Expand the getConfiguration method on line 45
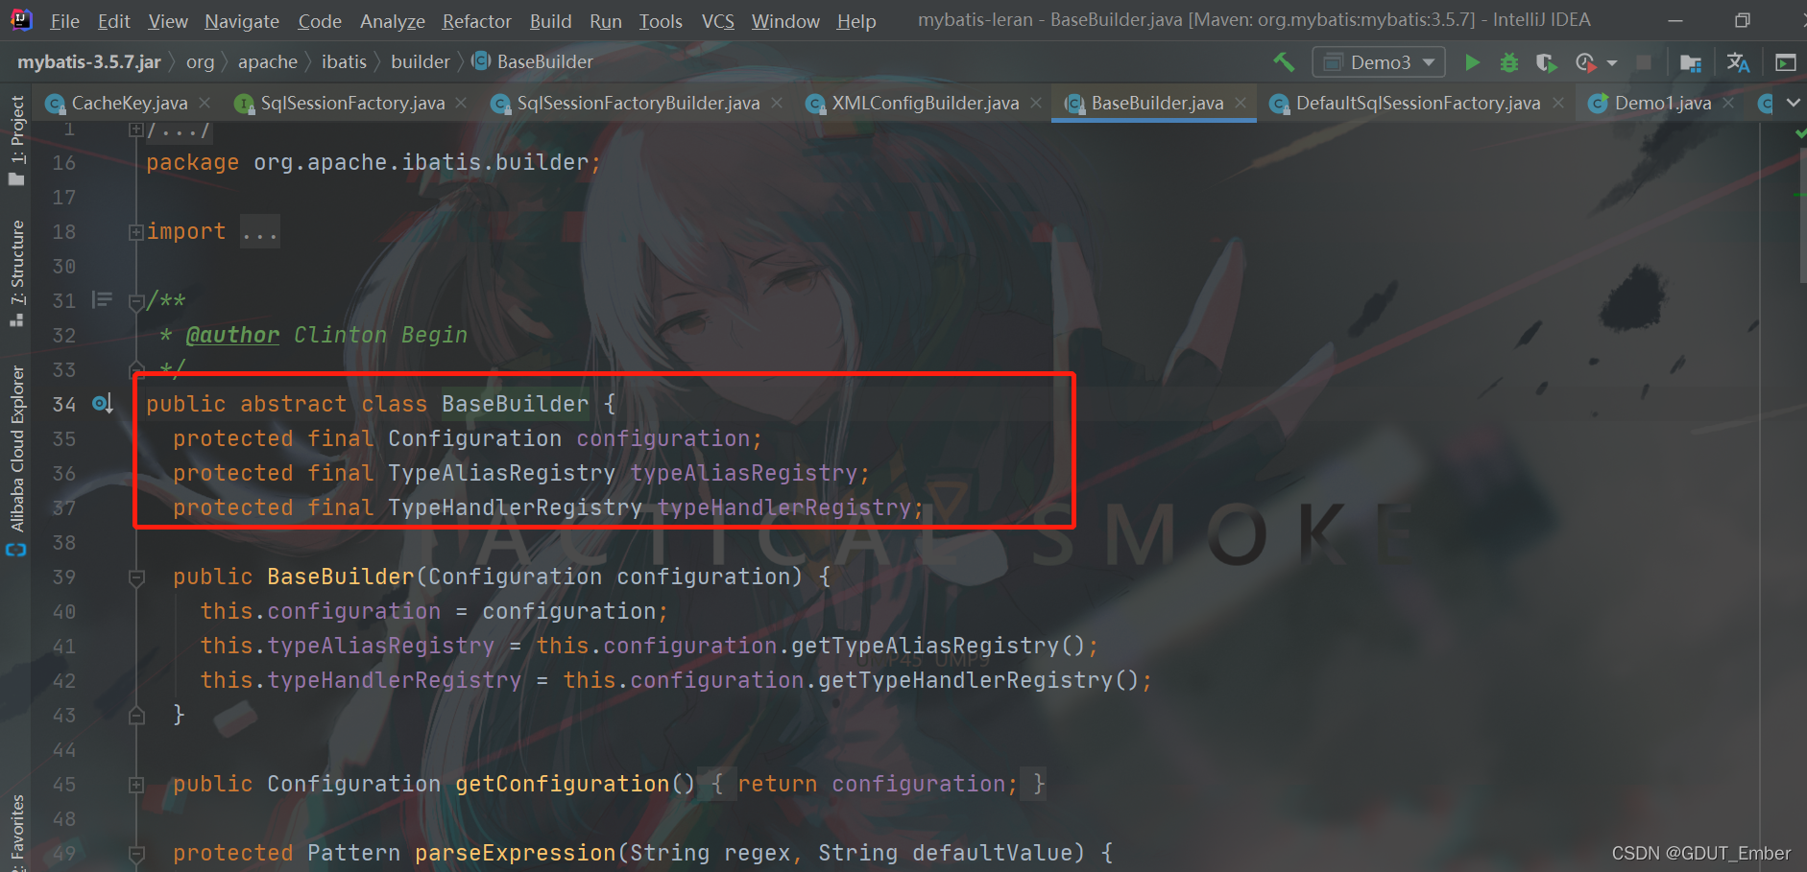 coord(136,785)
